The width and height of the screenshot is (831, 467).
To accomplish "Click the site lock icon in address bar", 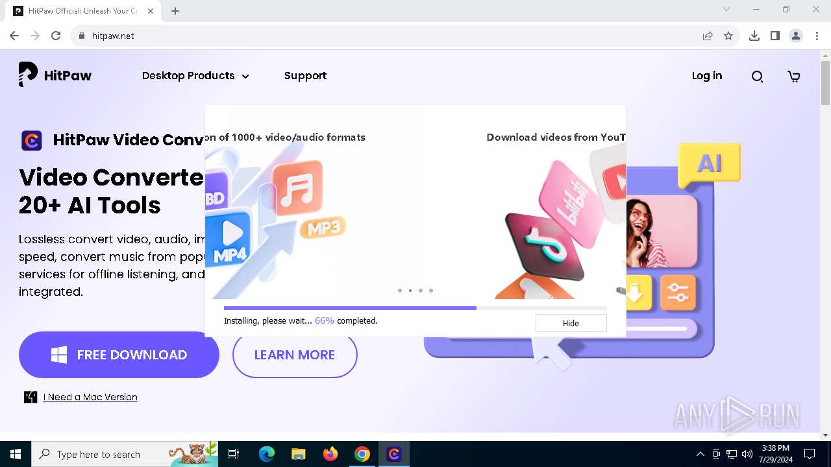I will tap(81, 36).
